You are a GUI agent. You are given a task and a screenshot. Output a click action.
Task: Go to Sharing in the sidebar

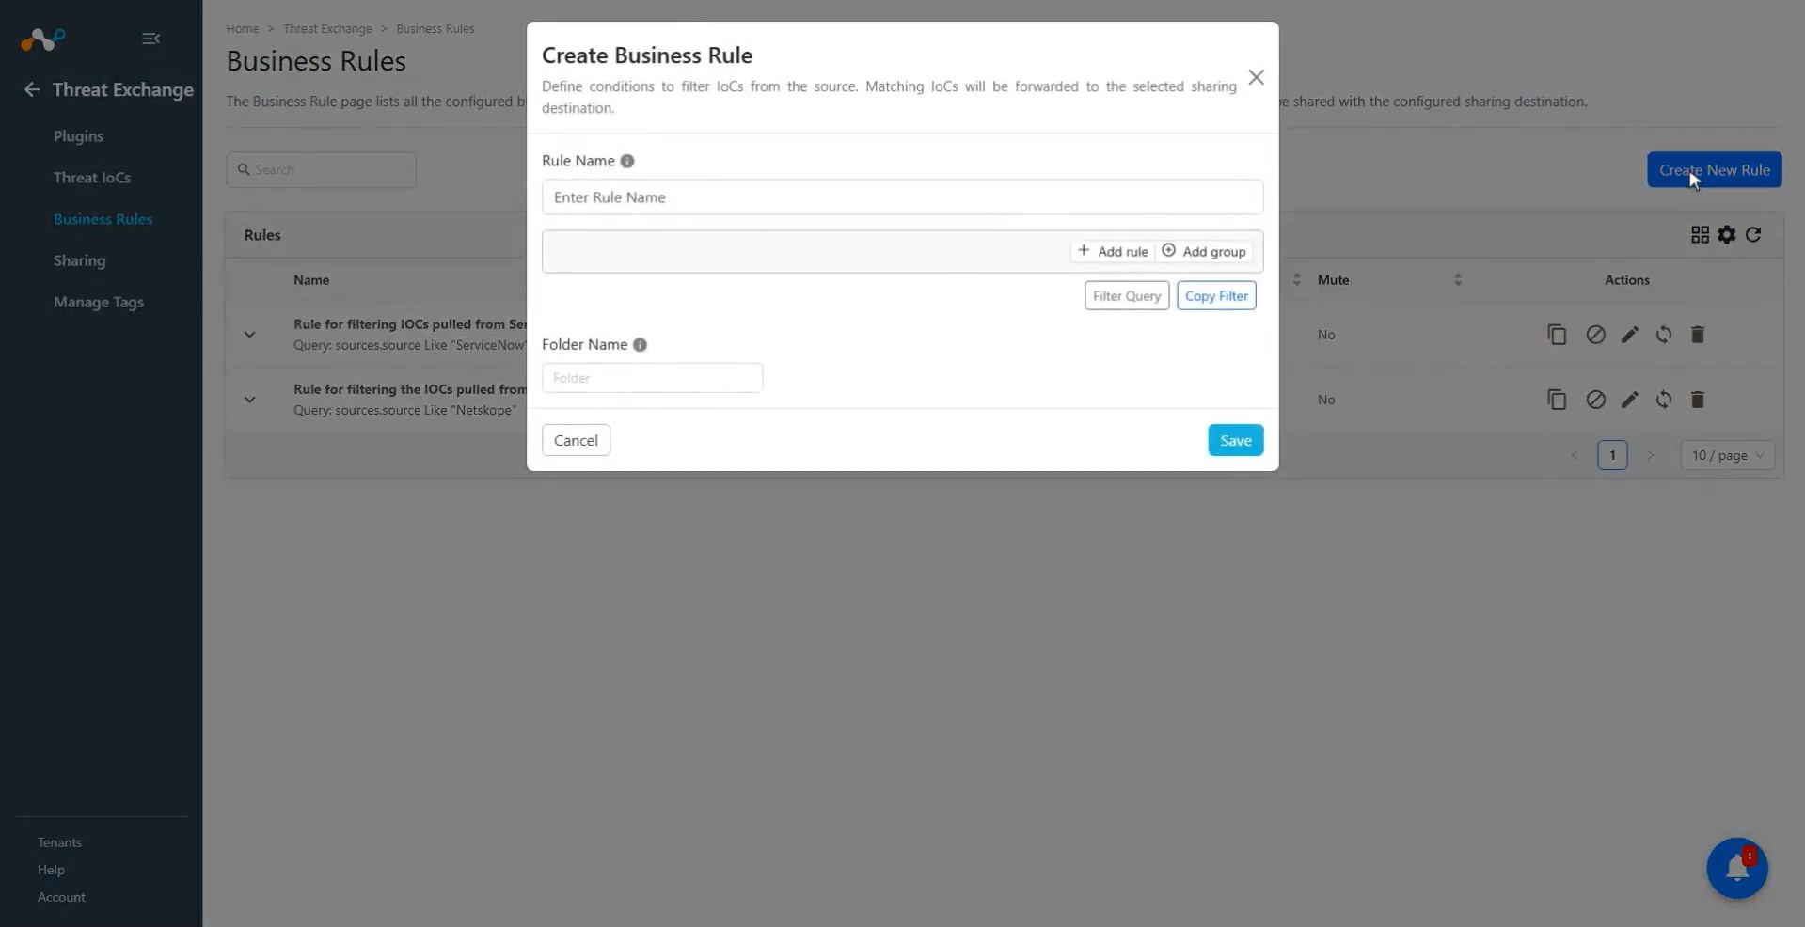pyautogui.click(x=79, y=260)
